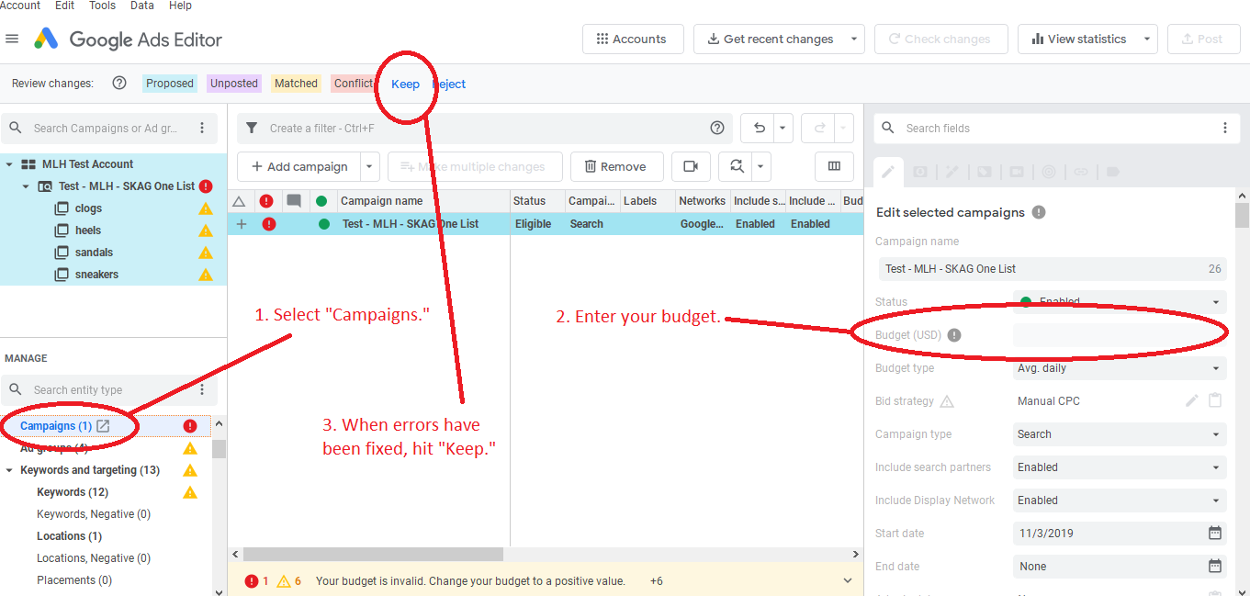Select the pencil edit tab in right panel
Screen dimensions: 1250x596
pos(888,171)
